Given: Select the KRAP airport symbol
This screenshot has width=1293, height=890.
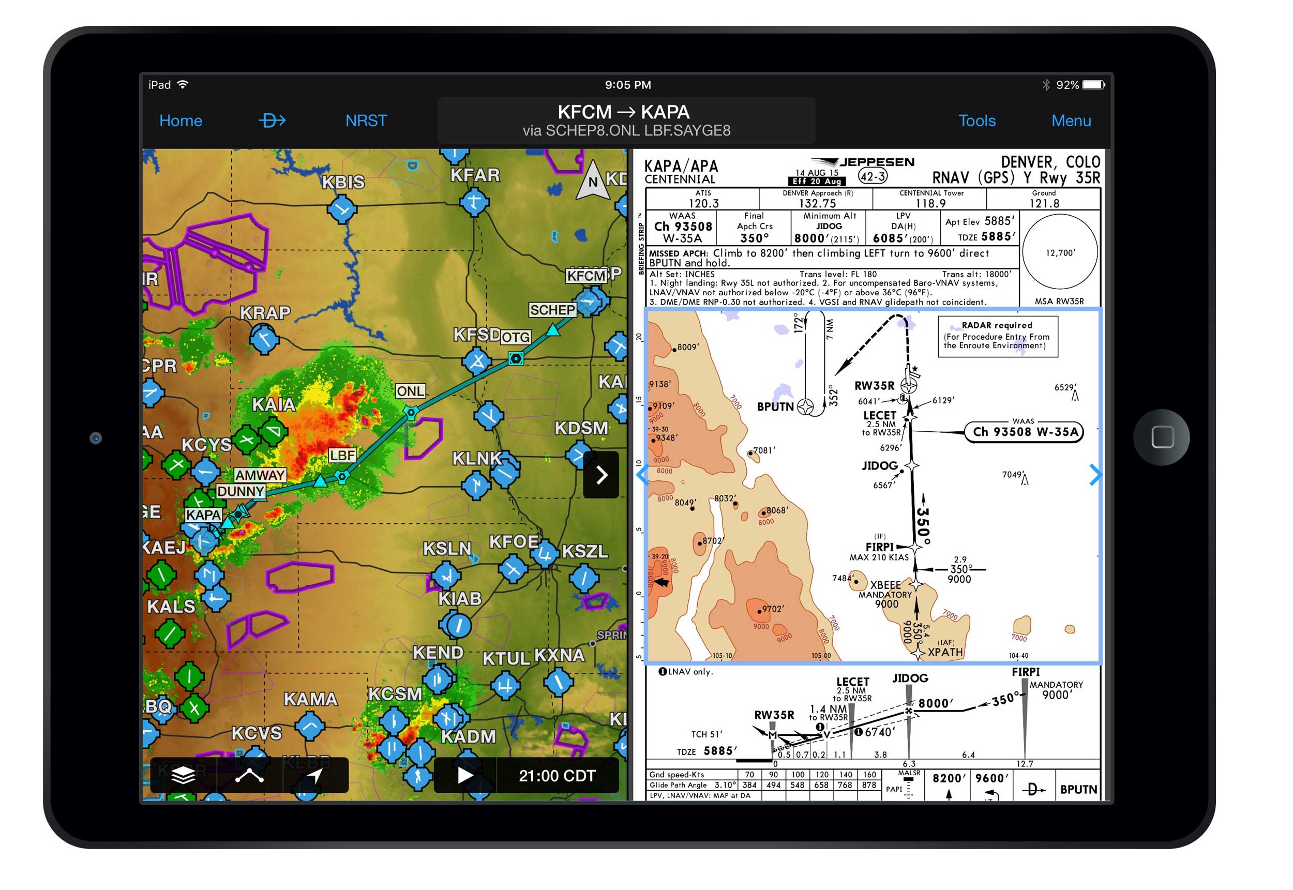Looking at the screenshot, I should click(x=264, y=339).
